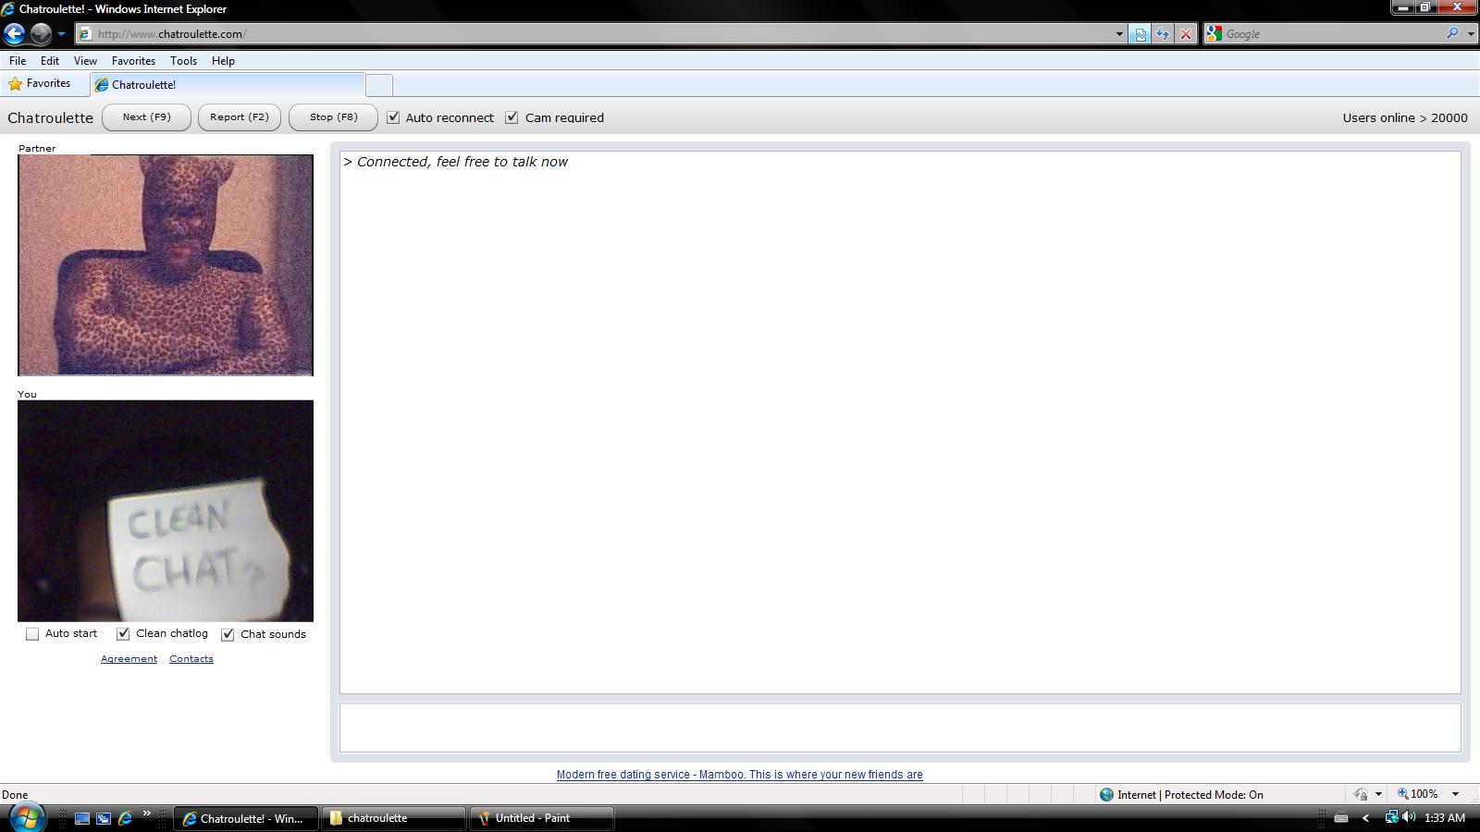1480x832 pixels.
Task: Click the Compatibility View icon
Action: point(1141,34)
